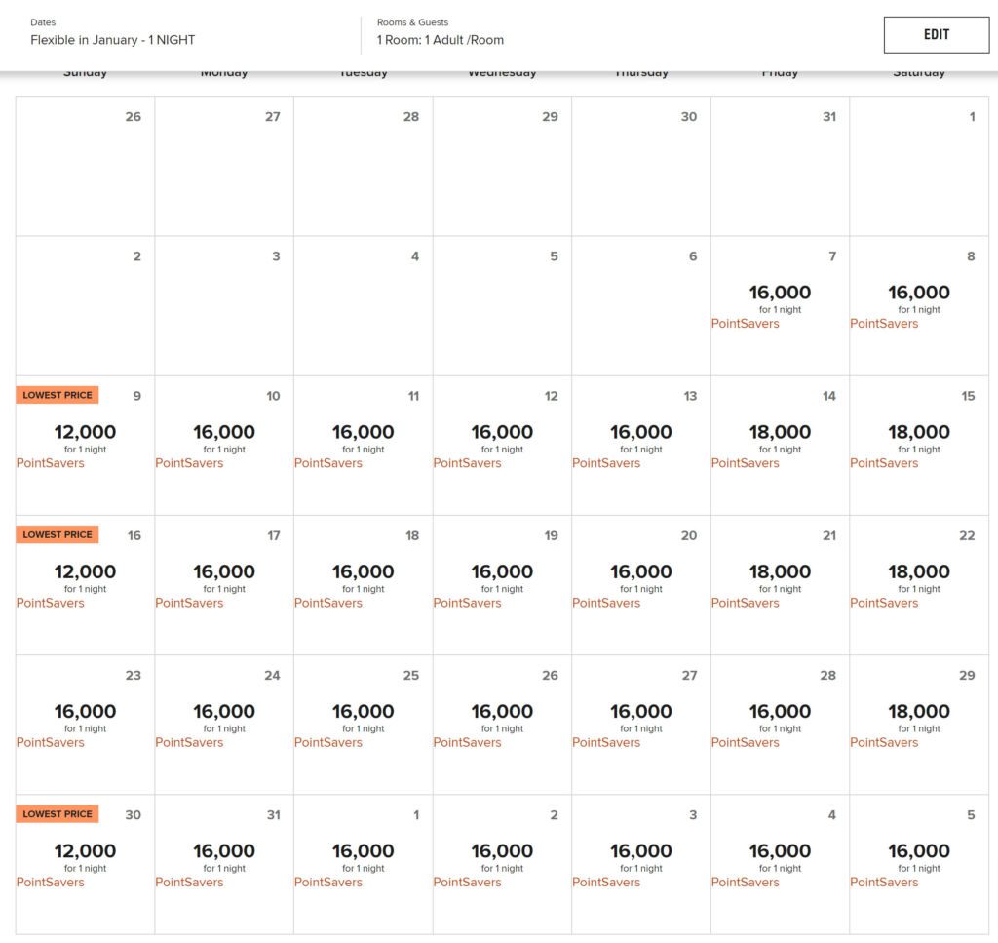998x943 pixels.
Task: Select January 27 Thursday cell
Action: point(641,725)
